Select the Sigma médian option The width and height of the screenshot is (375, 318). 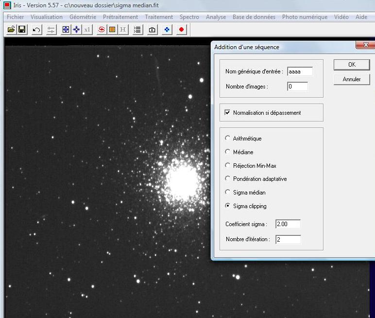click(227, 192)
